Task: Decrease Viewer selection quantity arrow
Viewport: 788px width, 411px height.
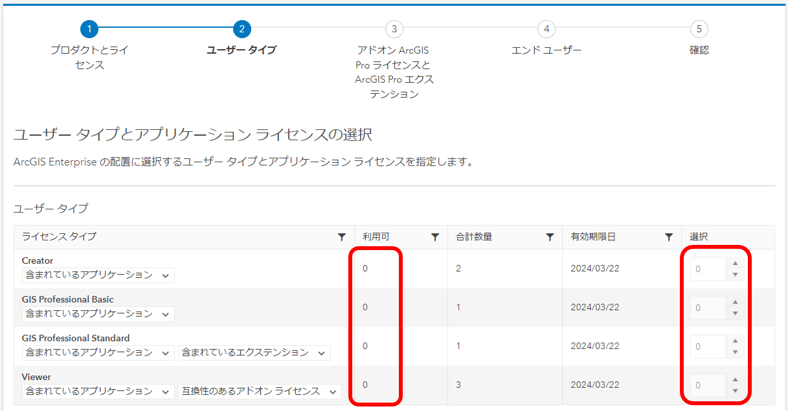Action: [734, 391]
